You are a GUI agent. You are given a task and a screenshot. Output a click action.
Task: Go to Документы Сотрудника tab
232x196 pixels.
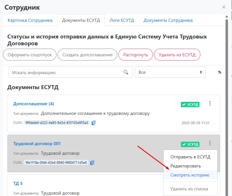168,20
